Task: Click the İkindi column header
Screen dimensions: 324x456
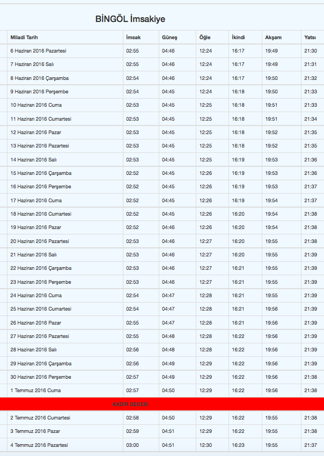Action: click(x=238, y=38)
